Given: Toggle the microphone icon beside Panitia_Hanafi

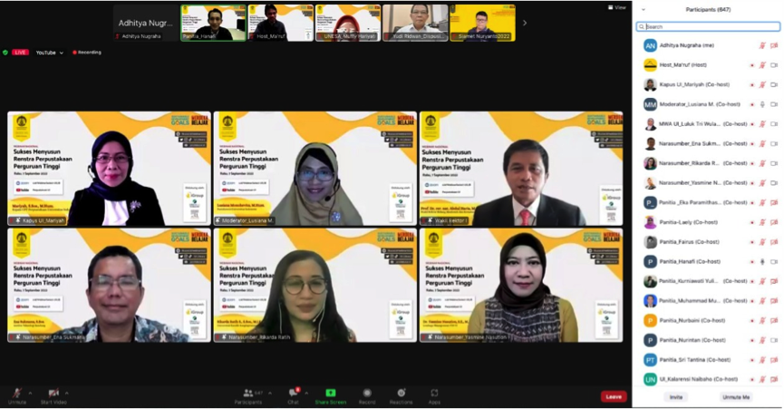Looking at the screenshot, I should click(762, 261).
